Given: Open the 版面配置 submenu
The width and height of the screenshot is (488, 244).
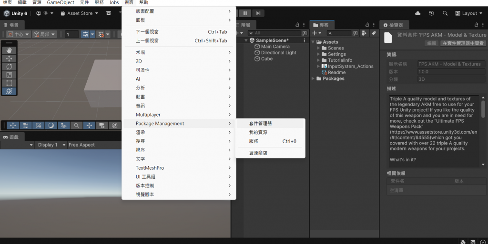Looking at the screenshot, I should click(x=179, y=11).
